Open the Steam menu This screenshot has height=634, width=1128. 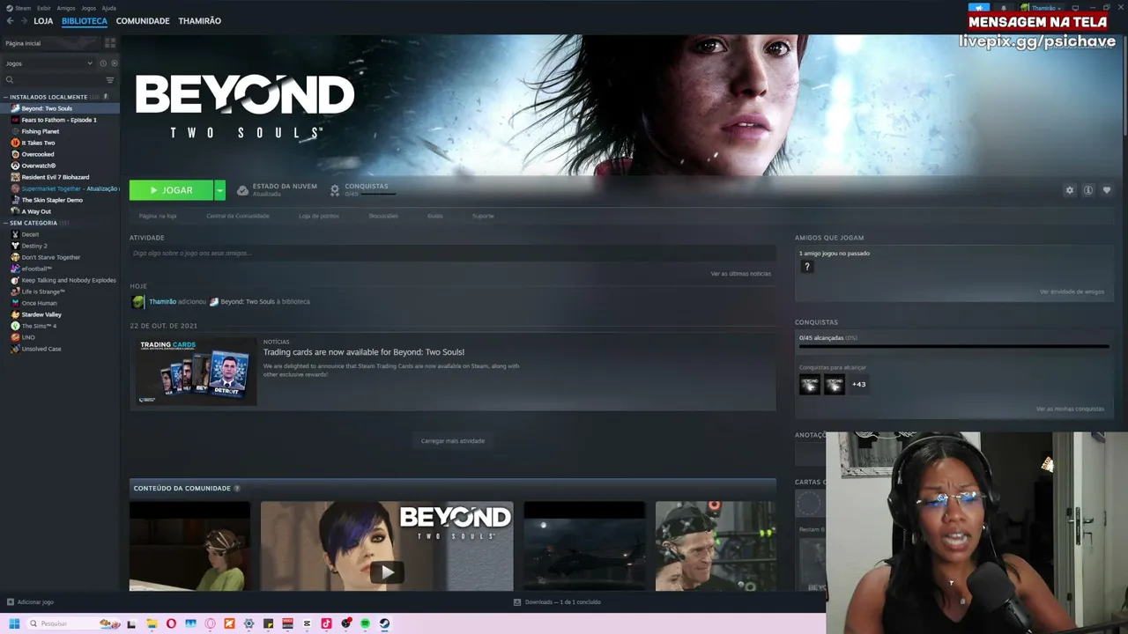click(19, 8)
